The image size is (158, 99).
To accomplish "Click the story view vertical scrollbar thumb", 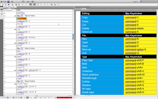I will click(x=73, y=37).
